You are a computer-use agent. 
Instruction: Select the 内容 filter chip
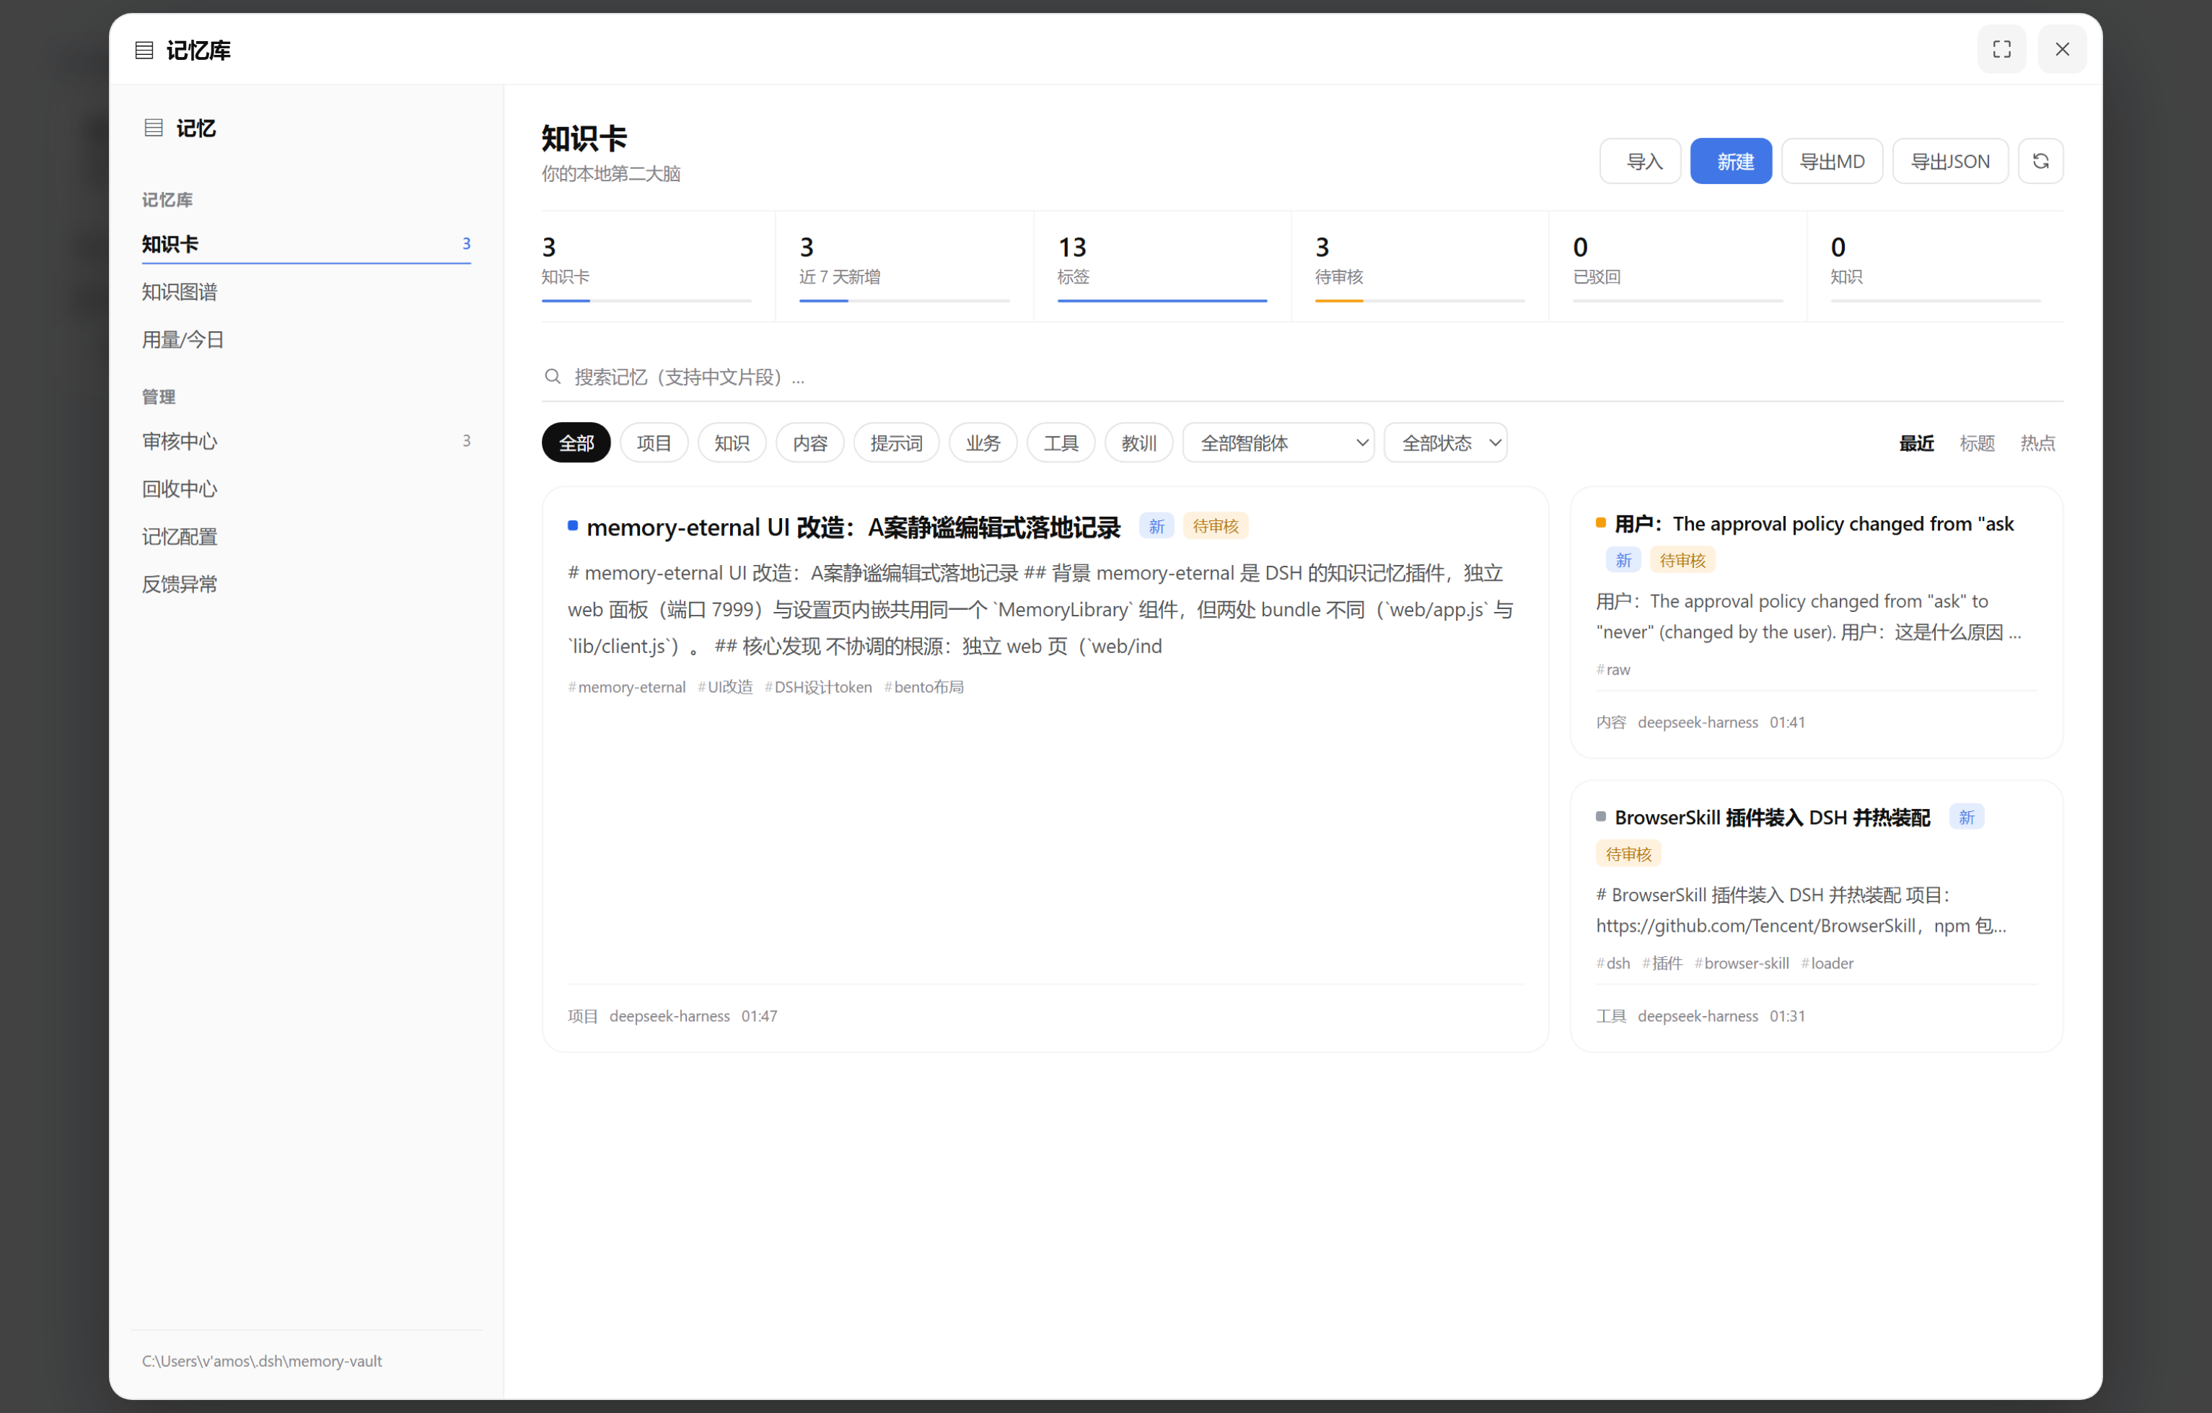[x=809, y=443]
